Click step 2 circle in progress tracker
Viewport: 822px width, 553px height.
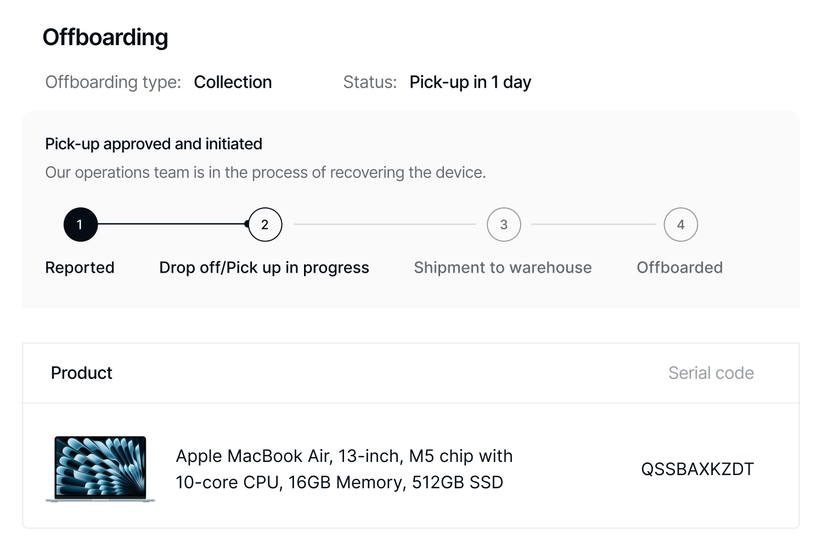265,224
